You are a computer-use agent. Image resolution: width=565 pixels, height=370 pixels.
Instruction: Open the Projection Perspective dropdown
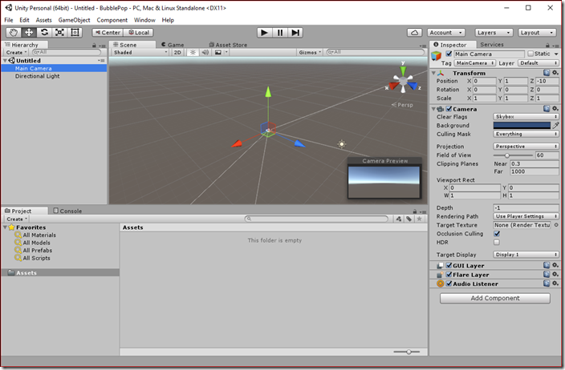click(526, 147)
